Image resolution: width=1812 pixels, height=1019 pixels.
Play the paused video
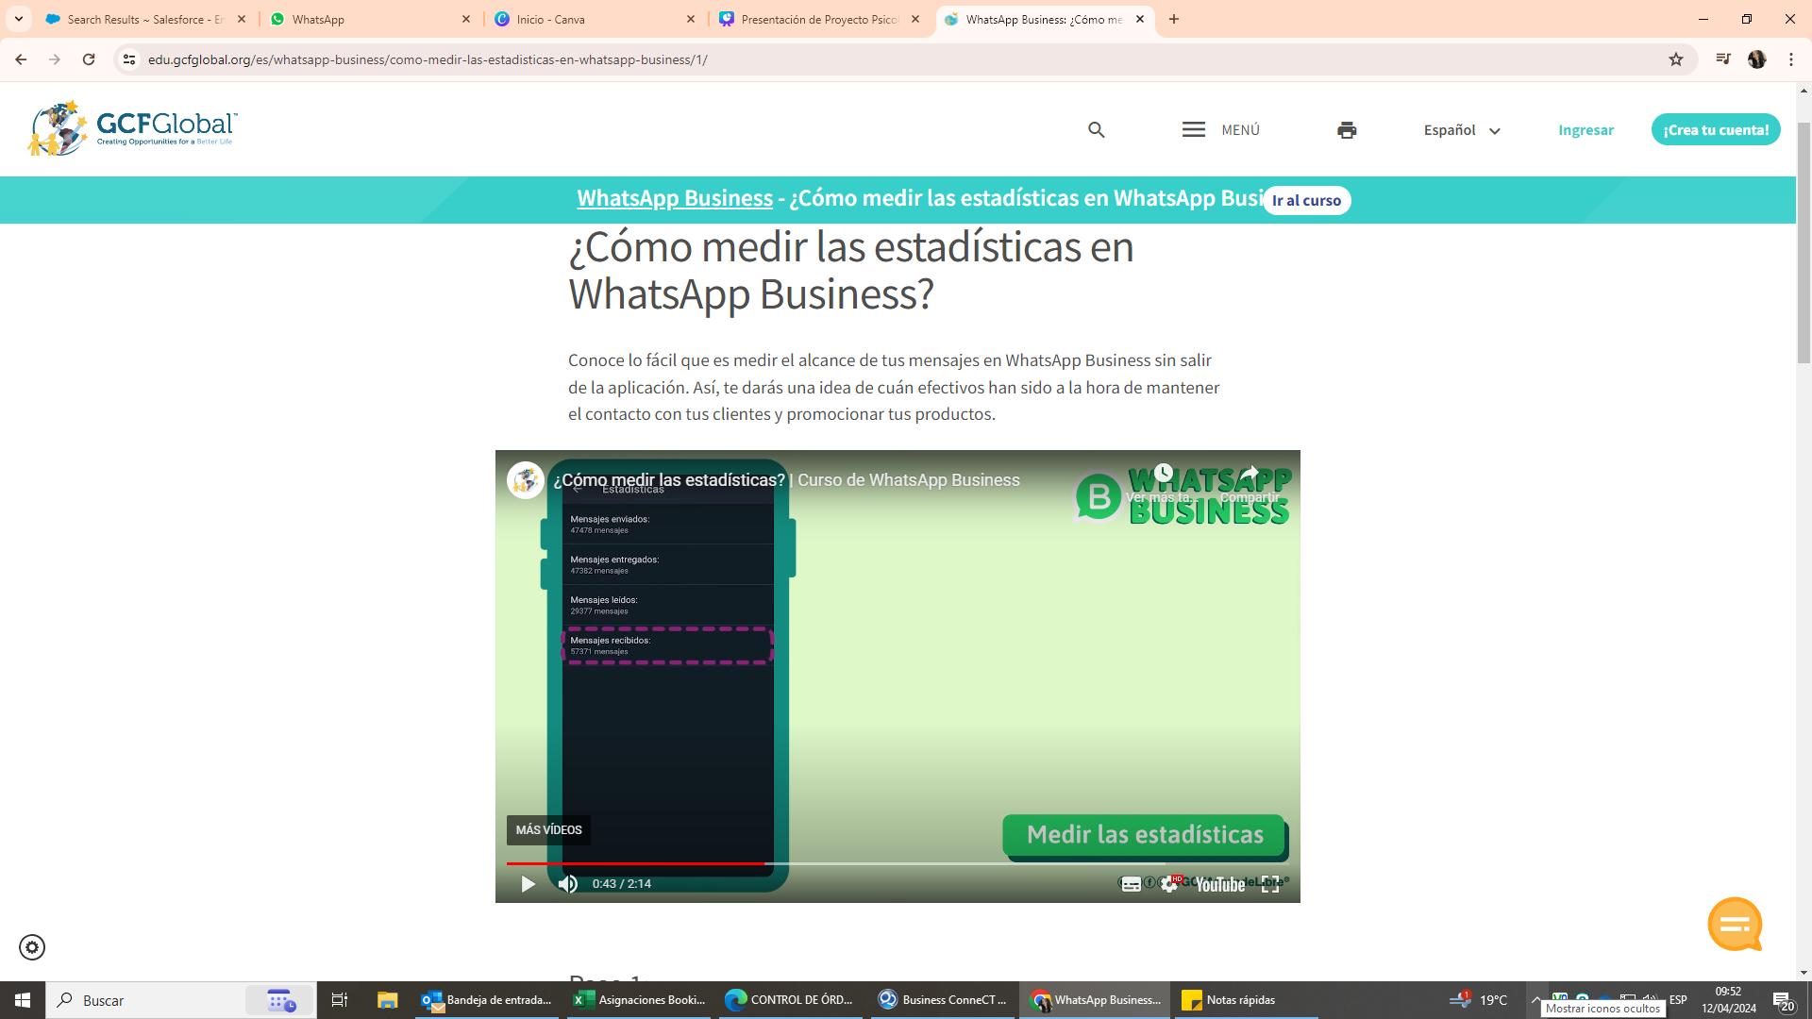[x=528, y=884]
